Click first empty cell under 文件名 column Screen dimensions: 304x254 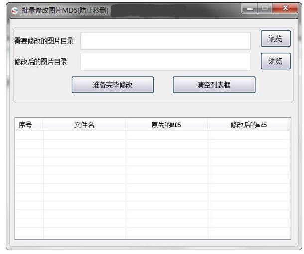[x=84, y=135]
